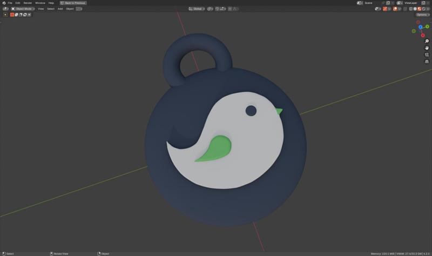Open the Blender logo application menu
432x256 pixels.
[x=4, y=3]
